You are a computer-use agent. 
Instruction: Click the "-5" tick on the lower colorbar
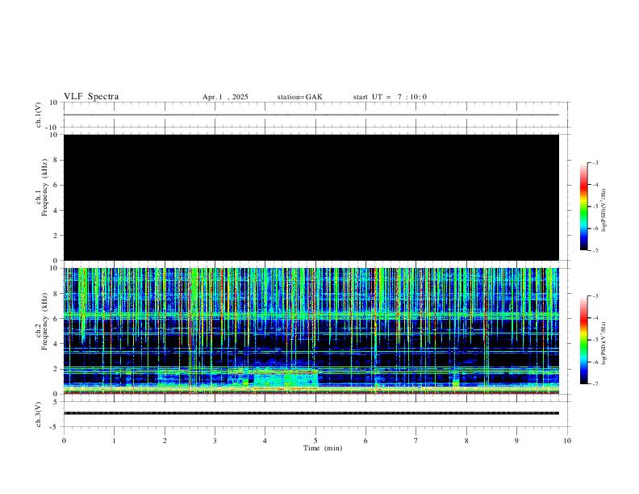pos(595,340)
